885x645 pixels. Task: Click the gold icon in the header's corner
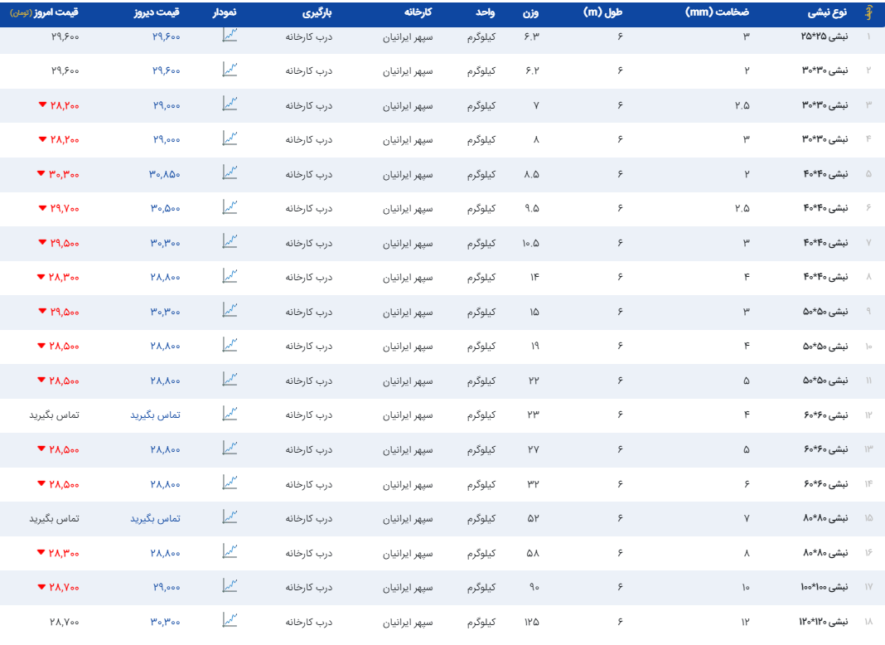point(868,13)
